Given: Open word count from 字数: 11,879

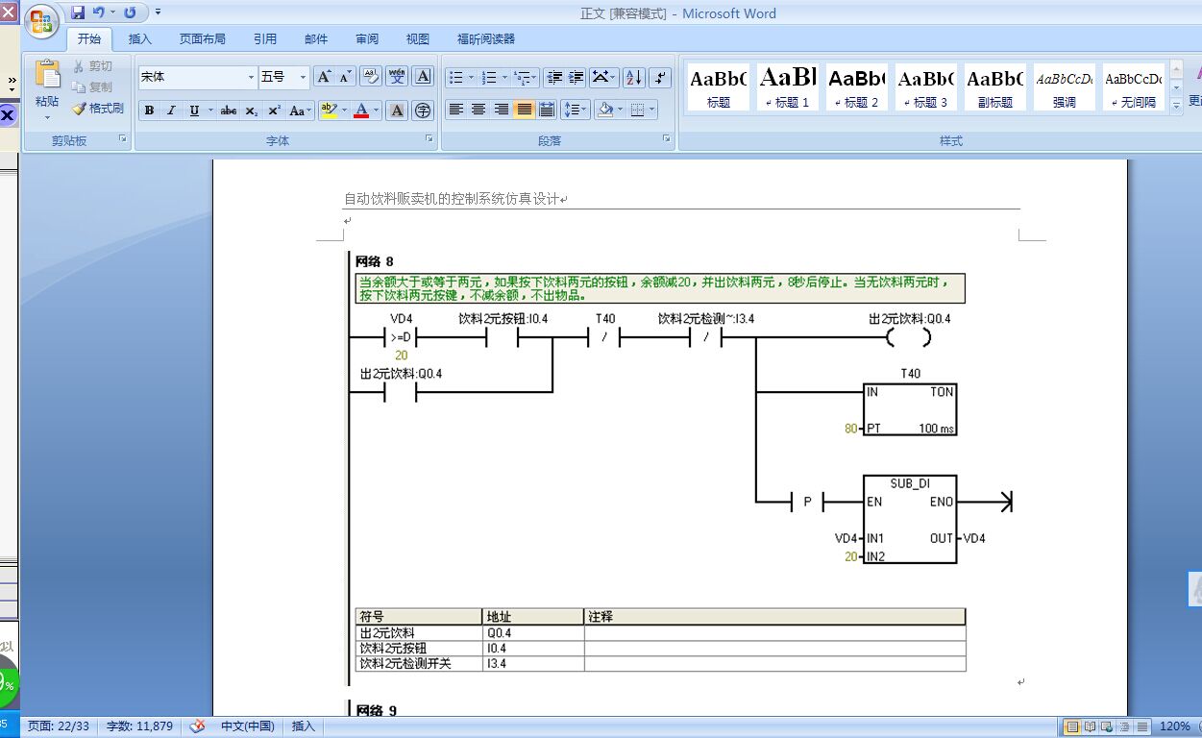Looking at the screenshot, I should (x=140, y=726).
